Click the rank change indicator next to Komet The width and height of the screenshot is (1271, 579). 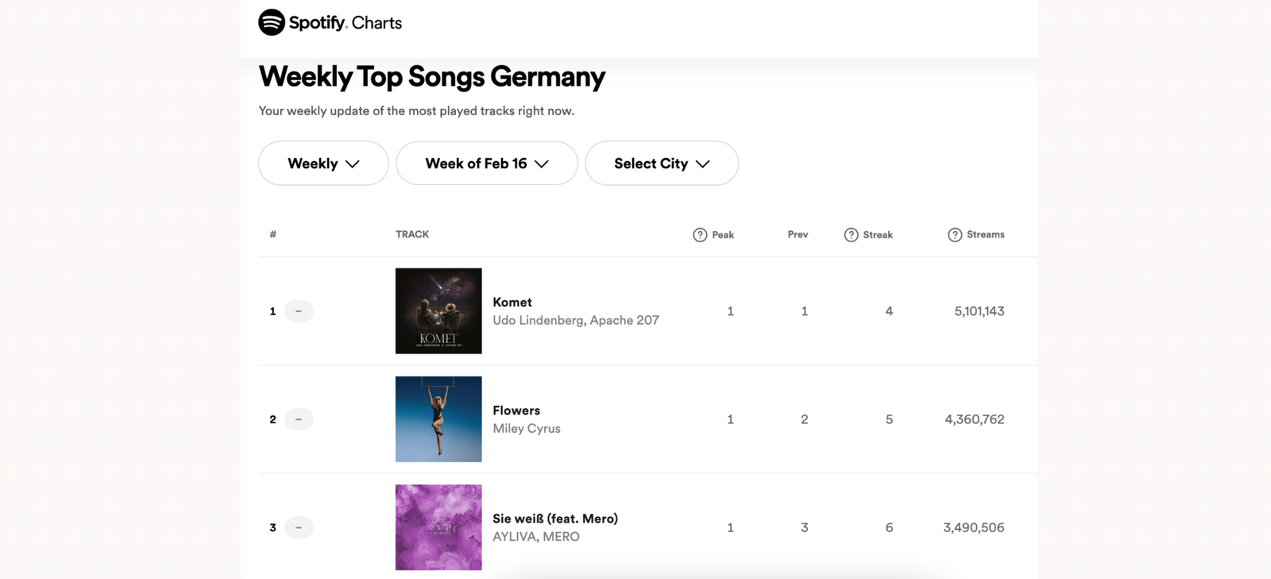pos(299,311)
